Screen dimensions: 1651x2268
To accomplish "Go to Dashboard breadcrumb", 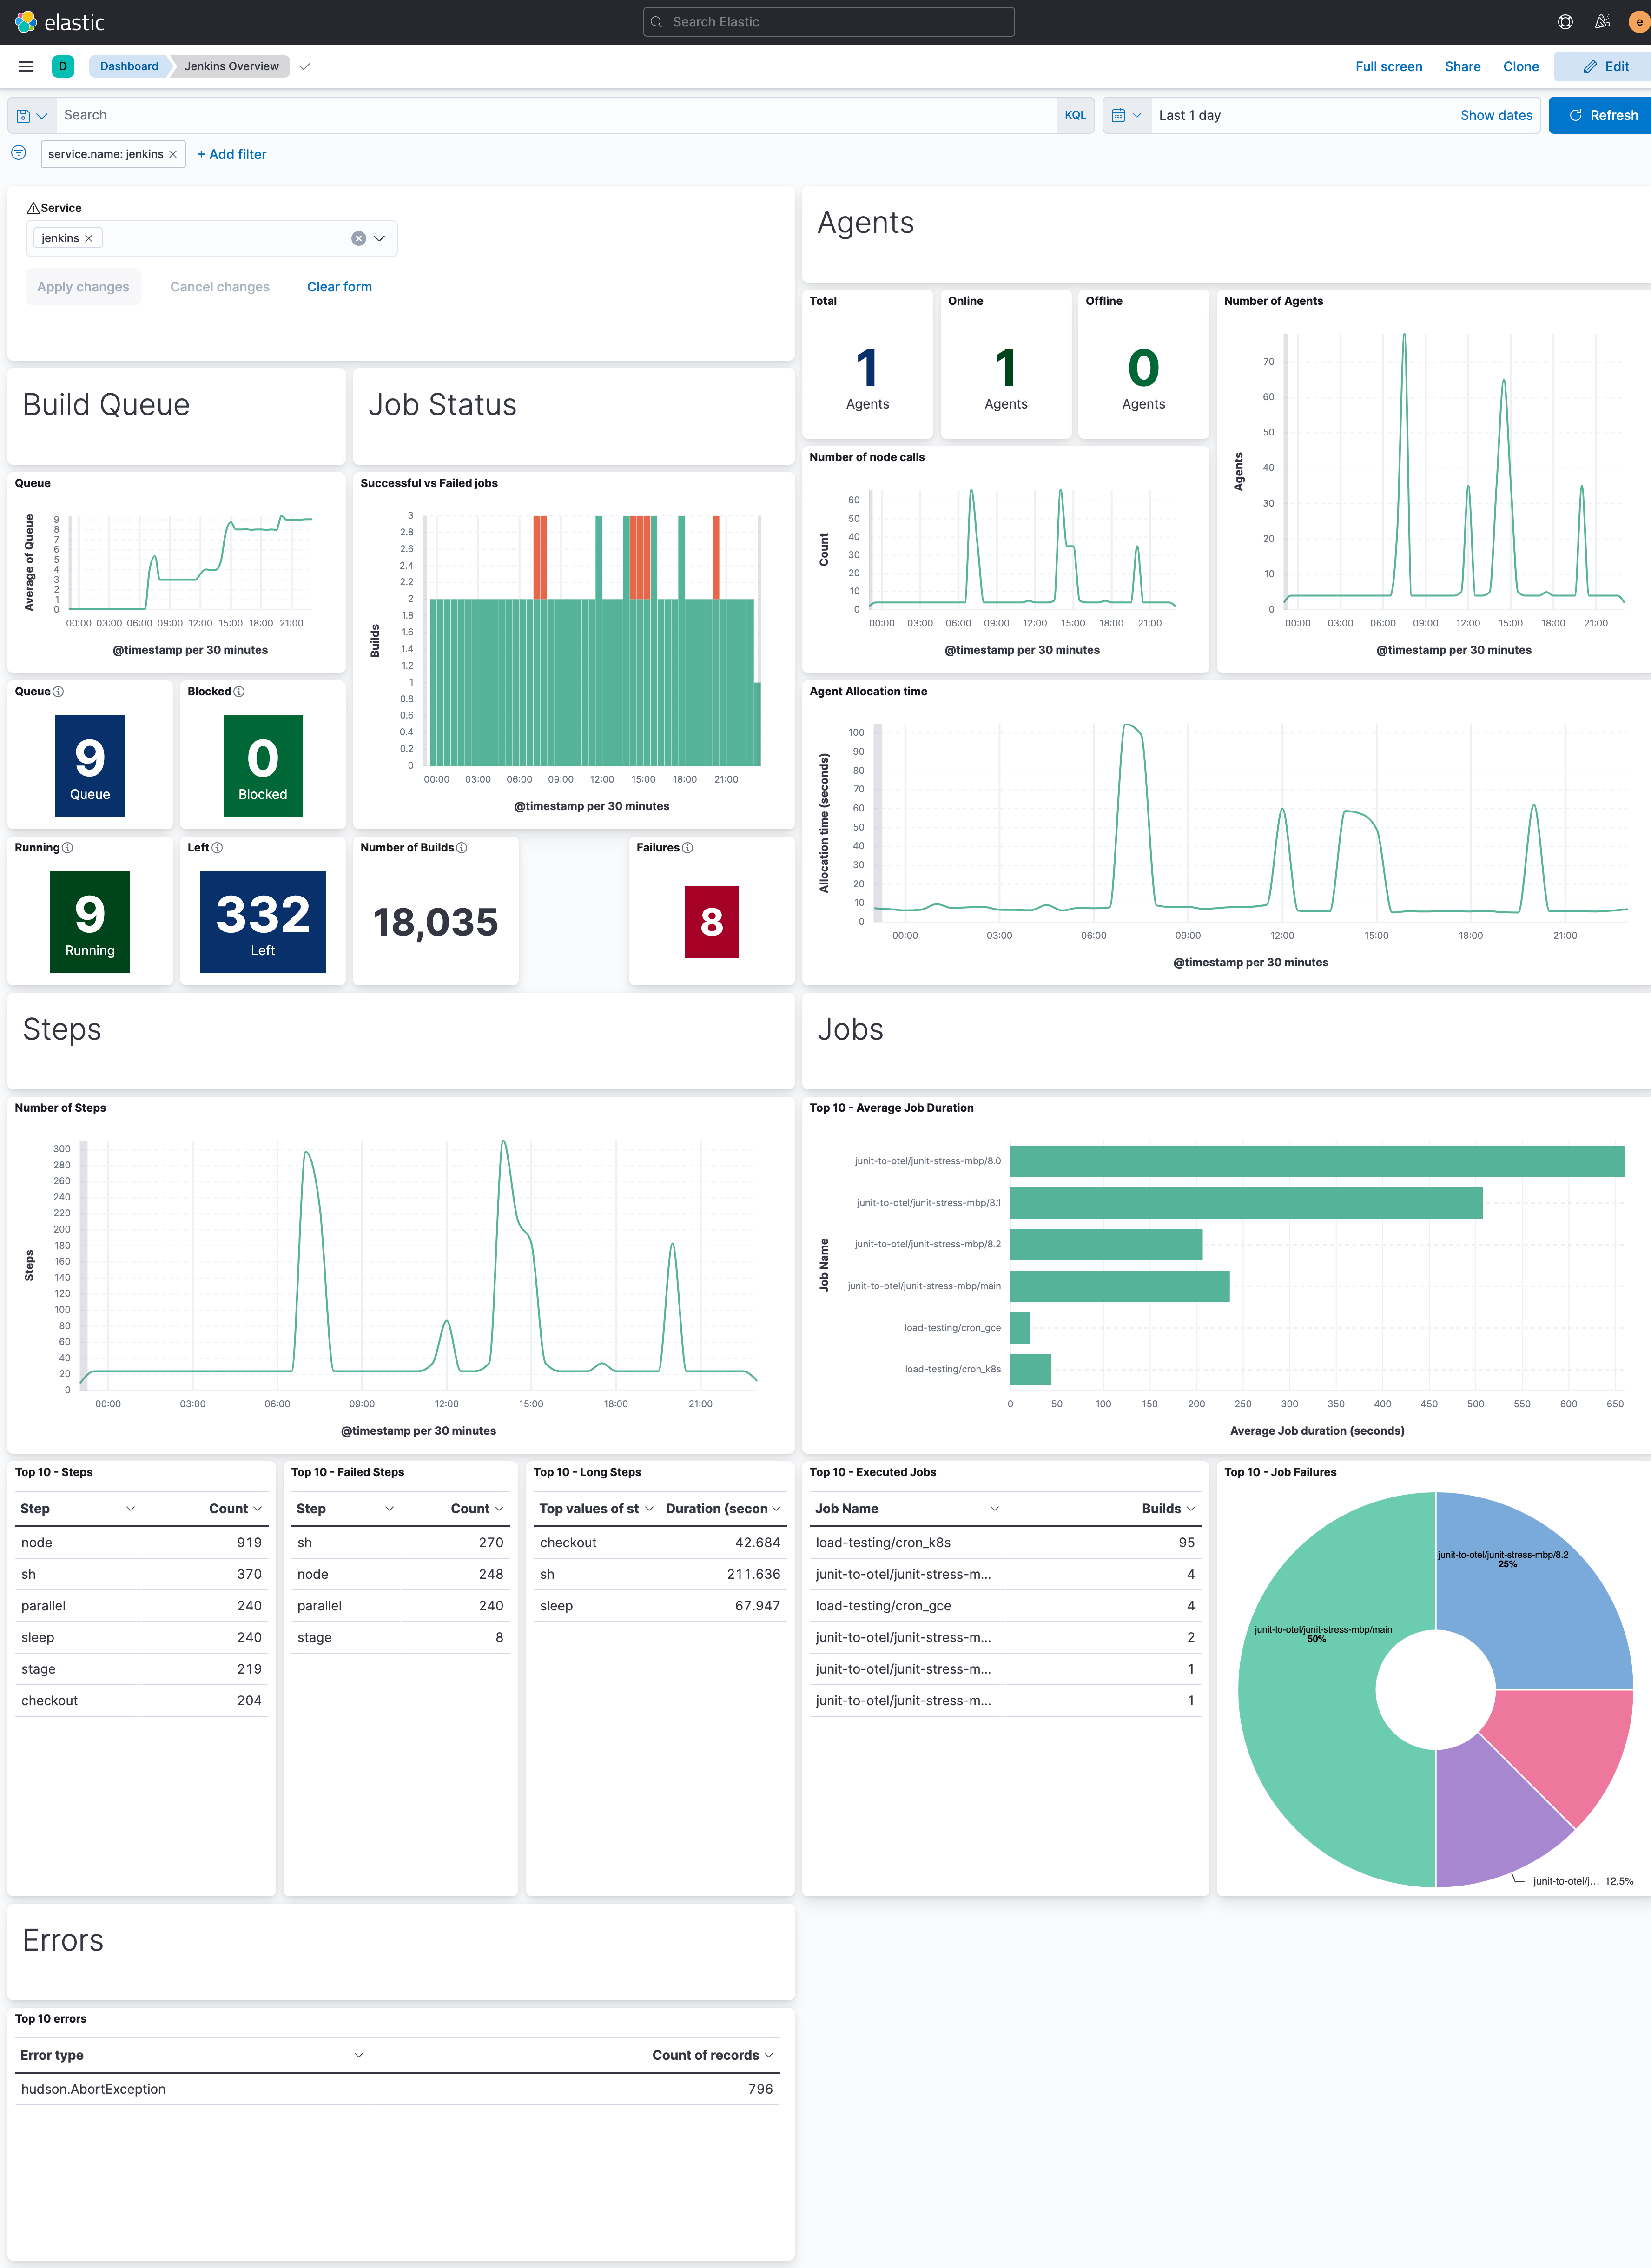I will 129,66.
